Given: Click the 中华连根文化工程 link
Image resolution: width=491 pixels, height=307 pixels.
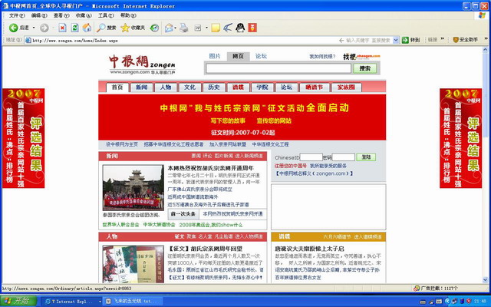Looking at the screenshot, I should coord(270,144).
